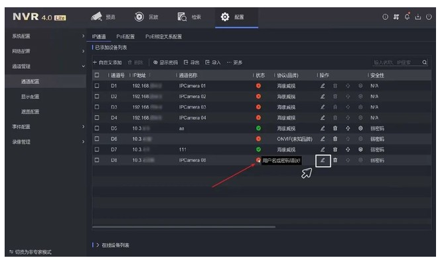
Task: Click the horizontal scrollbar under the table
Action: [x=184, y=227]
